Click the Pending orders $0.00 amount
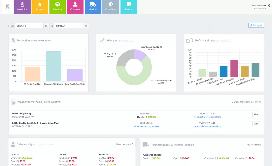 pos(74,158)
